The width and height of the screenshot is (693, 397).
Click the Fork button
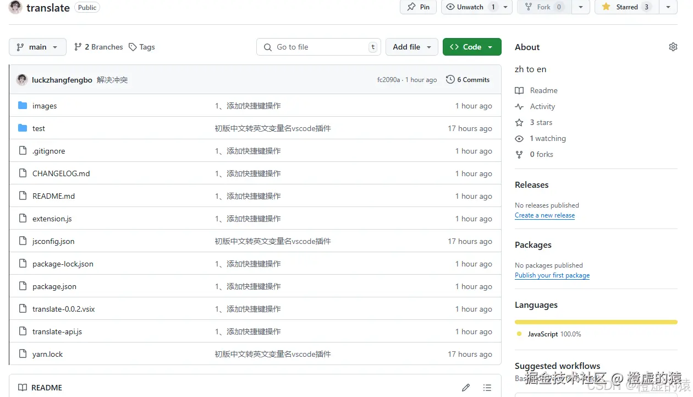click(543, 7)
